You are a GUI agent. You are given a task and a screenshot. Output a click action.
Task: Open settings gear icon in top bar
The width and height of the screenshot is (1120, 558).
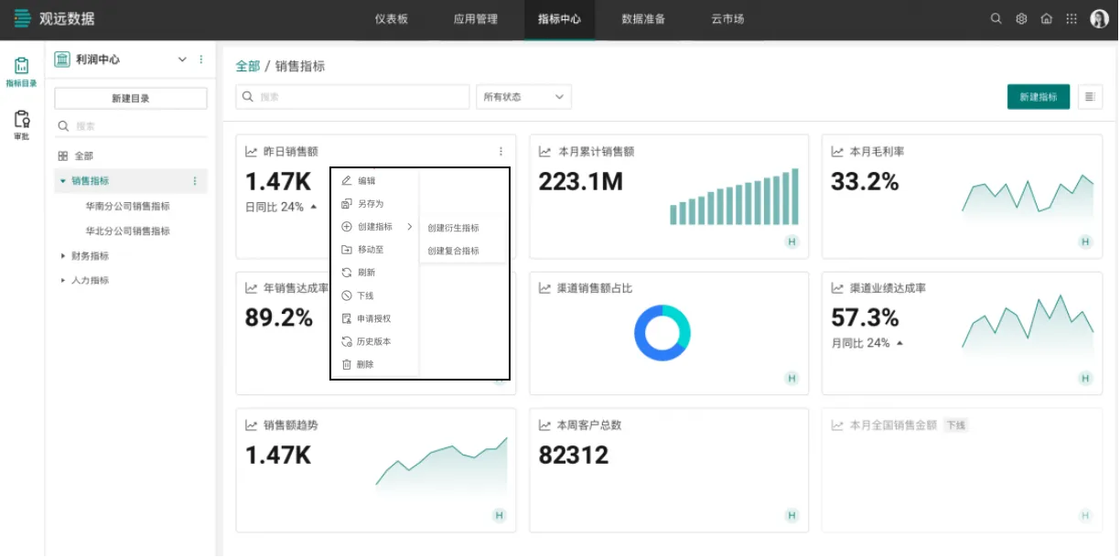point(1021,18)
